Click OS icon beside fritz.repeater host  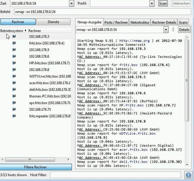[x=14, y=116]
